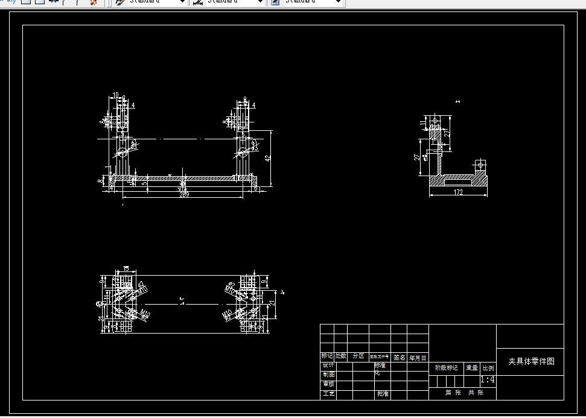This screenshot has height=418, width=586.
Task: Click the 审核 row label
Action: (x=329, y=384)
